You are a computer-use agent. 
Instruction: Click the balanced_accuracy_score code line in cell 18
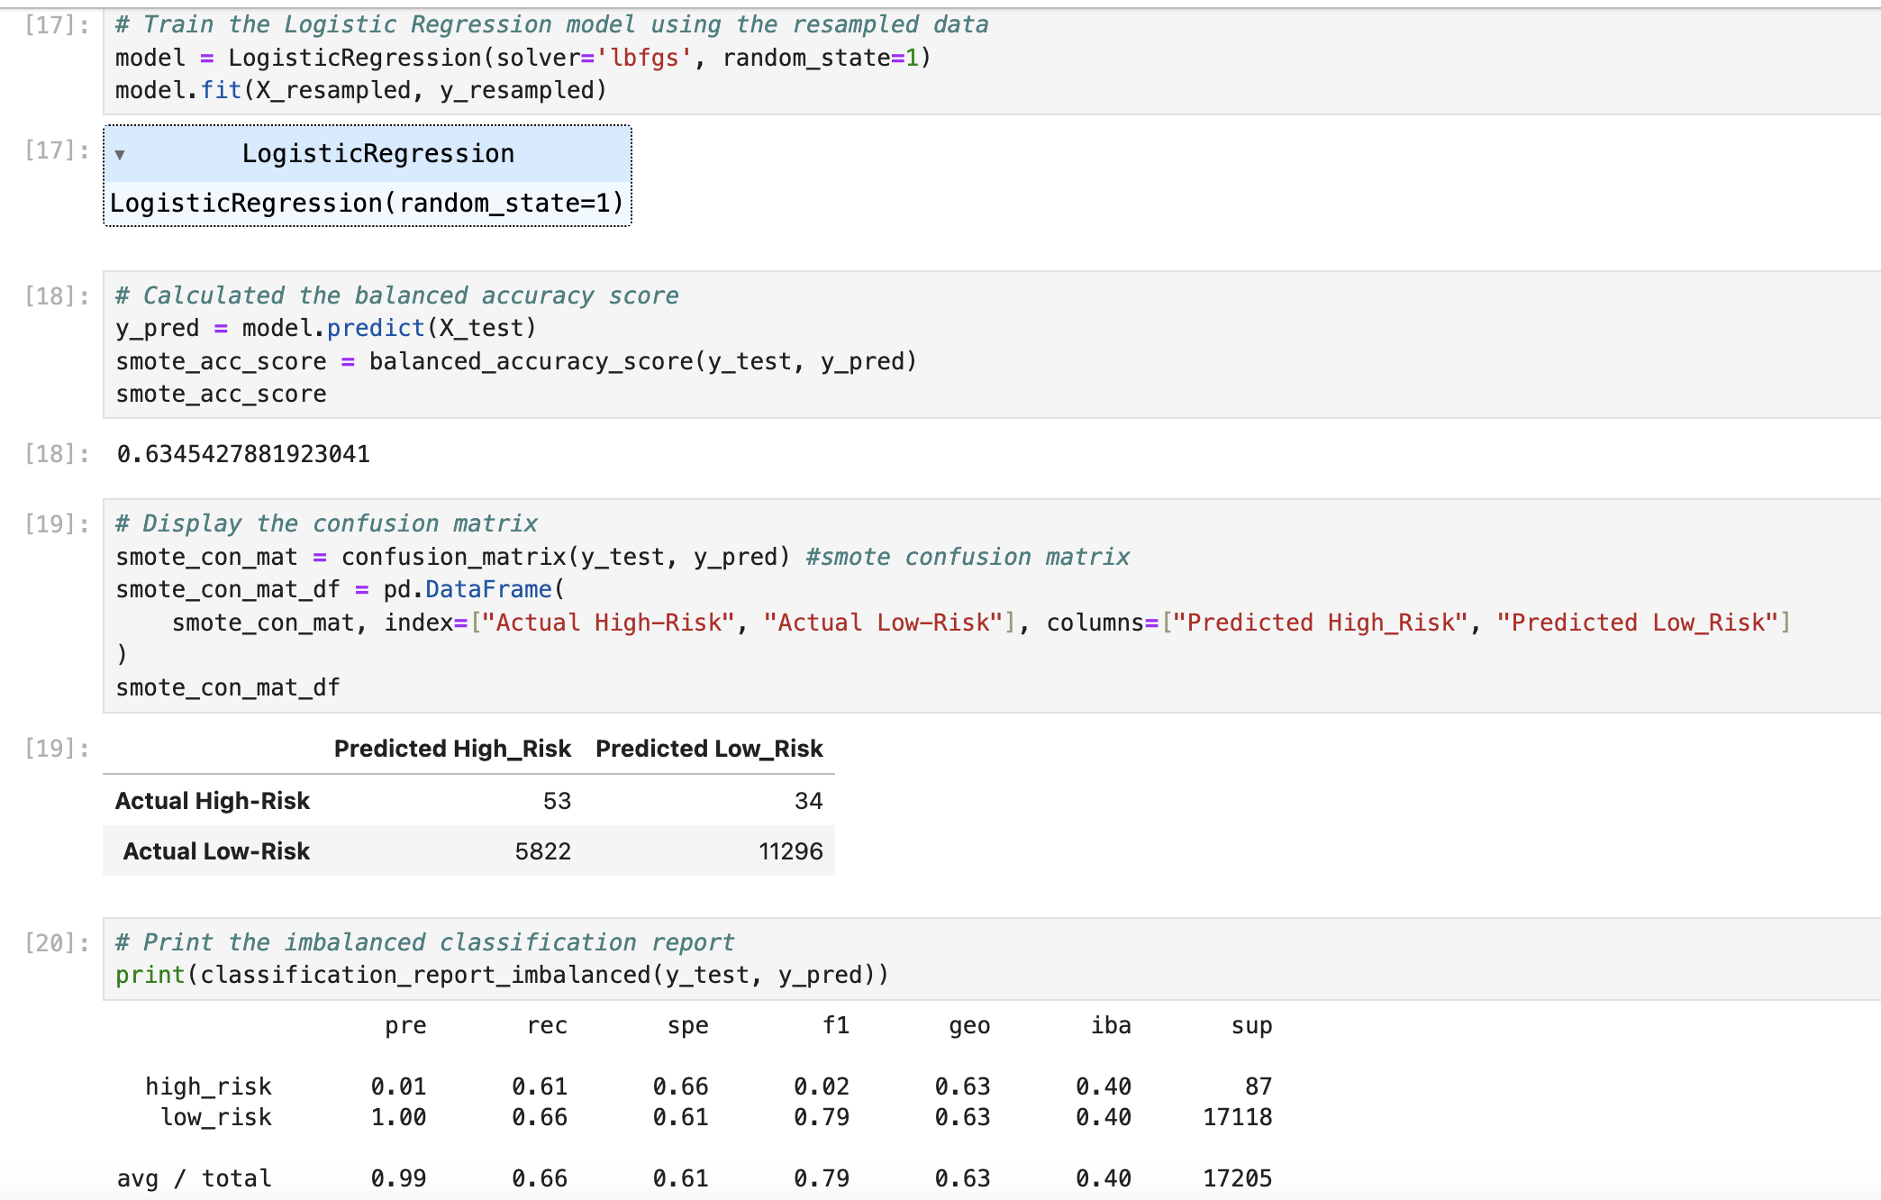(x=515, y=361)
